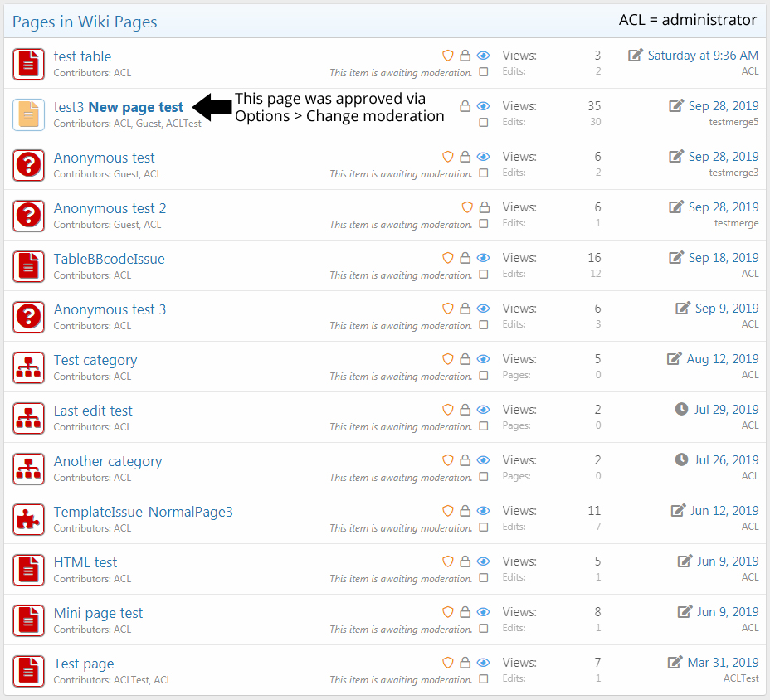Select the checkbox on HTML test row
The image size is (770, 700).
click(x=484, y=578)
